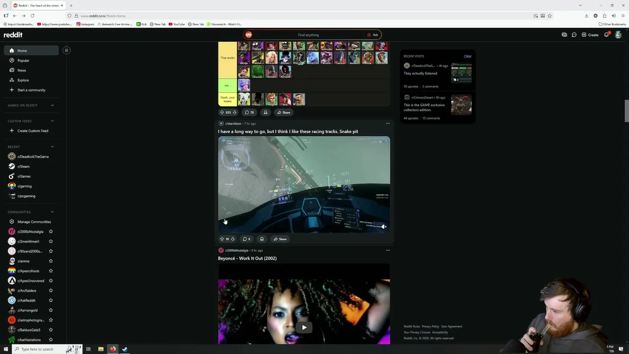Viewport: 629px width, 354px height.
Task: Open the 79 comments on tier list post
Action: tap(249, 113)
